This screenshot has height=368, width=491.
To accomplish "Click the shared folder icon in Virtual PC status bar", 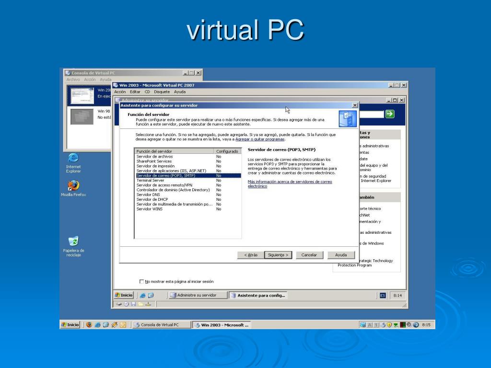I will click(x=140, y=304).
